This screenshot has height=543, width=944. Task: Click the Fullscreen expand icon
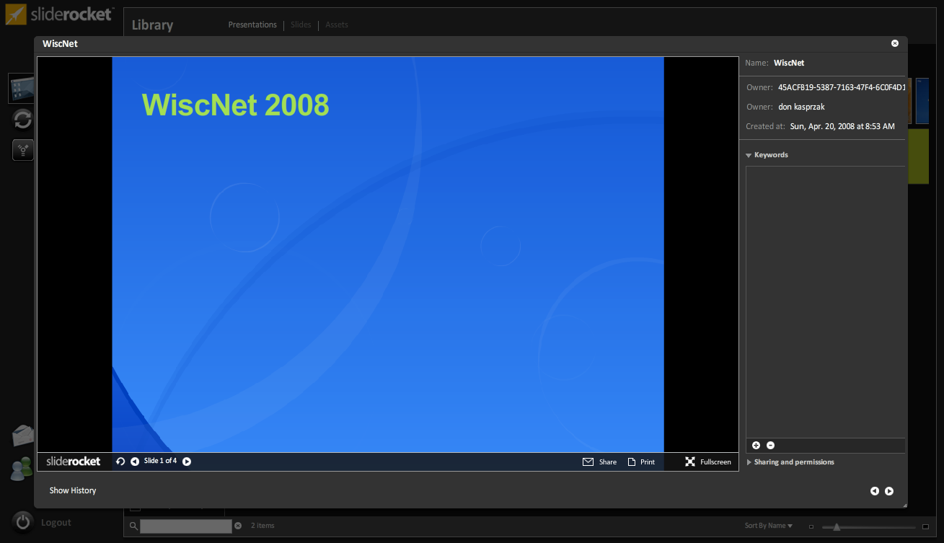pos(690,462)
